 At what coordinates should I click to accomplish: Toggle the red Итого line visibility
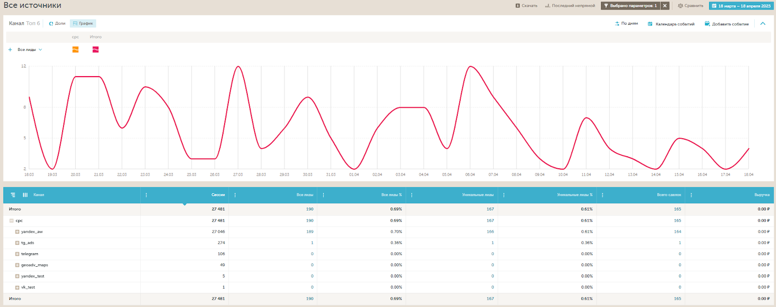[x=96, y=49]
